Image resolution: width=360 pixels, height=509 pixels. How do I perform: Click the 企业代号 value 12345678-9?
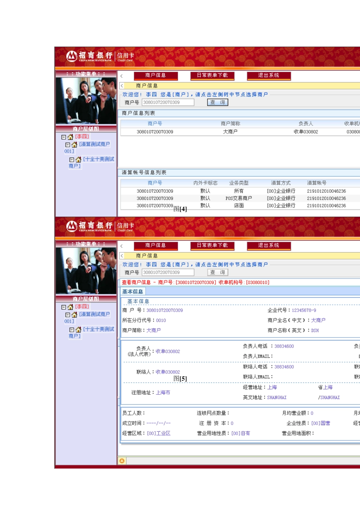(304, 311)
